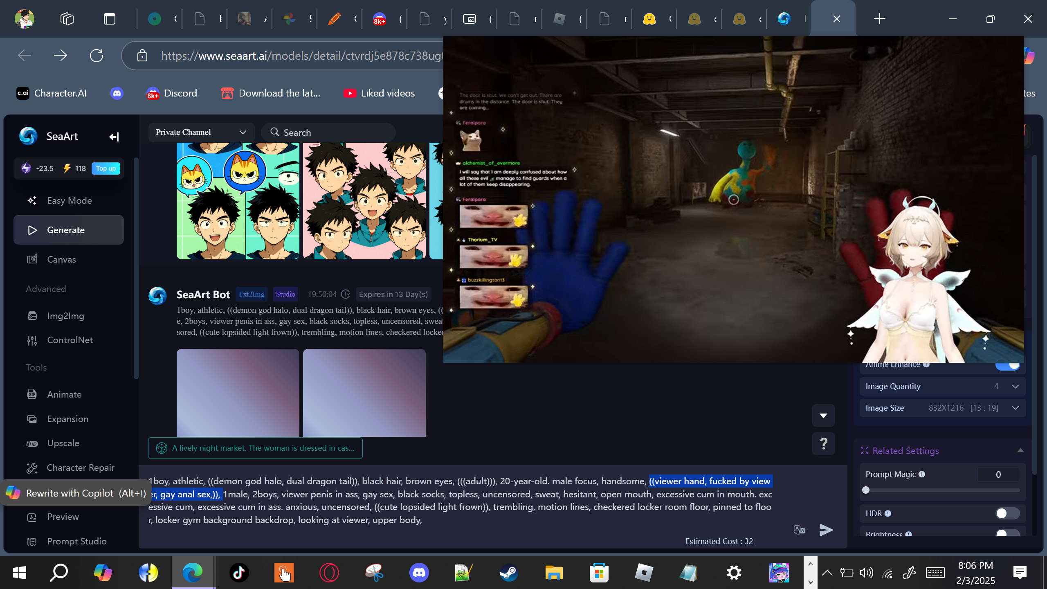Viewport: 1047px width, 589px height.
Task: Open the notification center icon
Action: [1020, 573]
